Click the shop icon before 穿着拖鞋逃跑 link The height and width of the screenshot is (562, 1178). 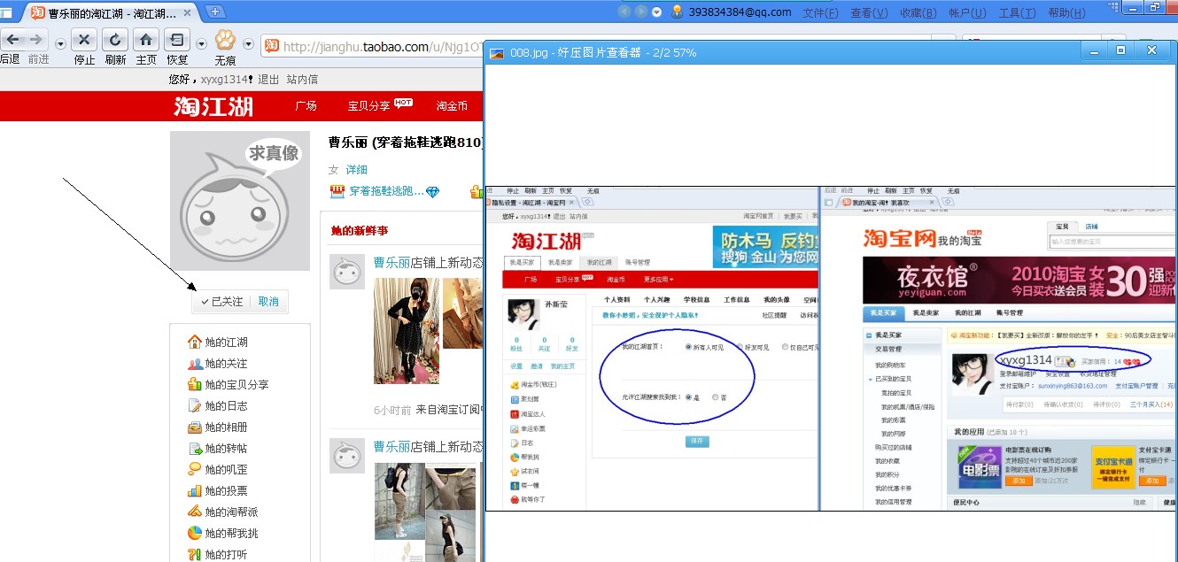(337, 191)
